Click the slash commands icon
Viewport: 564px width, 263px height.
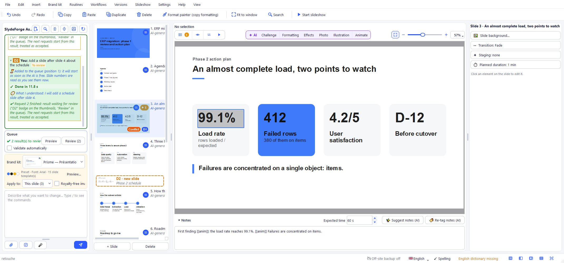tap(26, 245)
